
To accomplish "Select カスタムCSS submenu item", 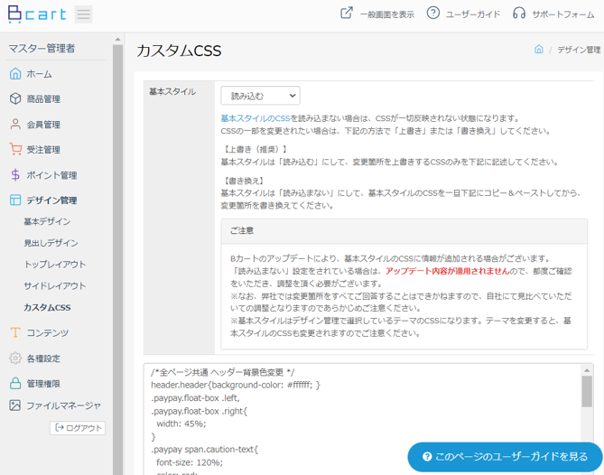I will (x=47, y=307).
